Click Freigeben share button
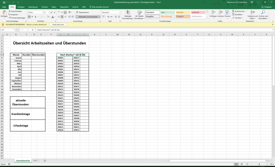 click(x=266, y=7)
